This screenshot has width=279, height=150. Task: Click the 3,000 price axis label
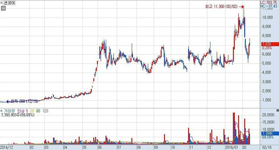pyautogui.click(x=267, y=82)
